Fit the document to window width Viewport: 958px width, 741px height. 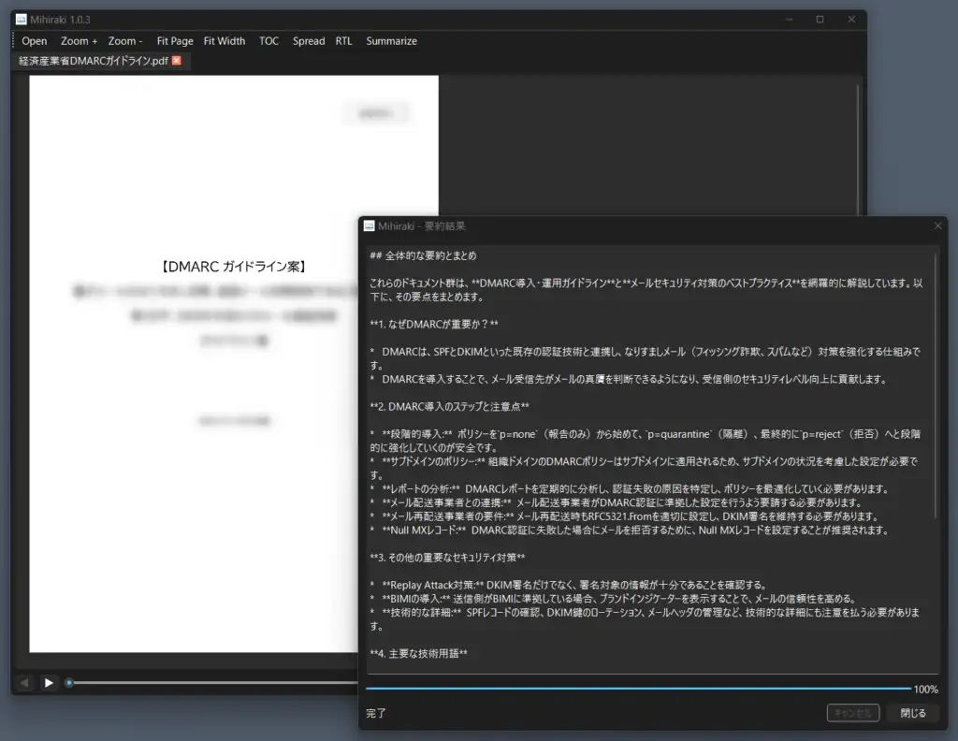225,41
